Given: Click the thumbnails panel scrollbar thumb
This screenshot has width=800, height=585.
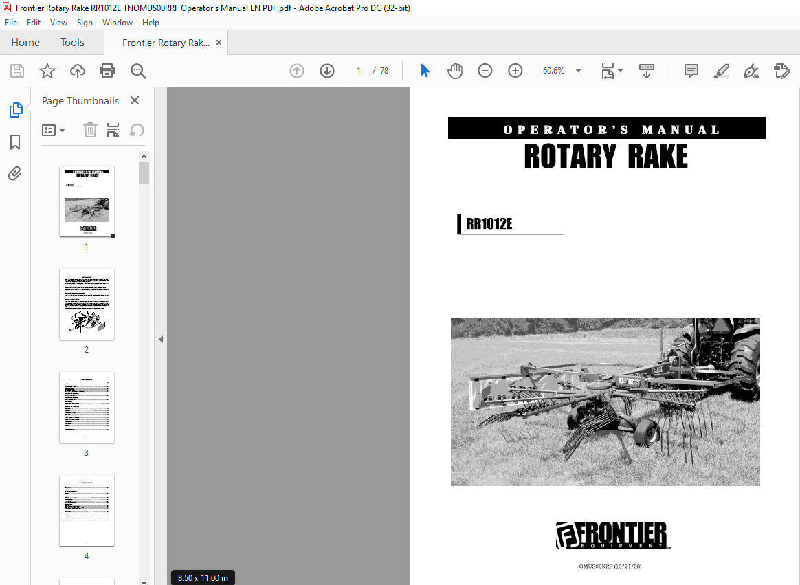Looking at the screenshot, I should (144, 173).
